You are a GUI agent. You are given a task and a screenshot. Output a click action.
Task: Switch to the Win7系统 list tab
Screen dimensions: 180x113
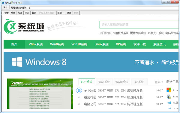tap(87, 82)
